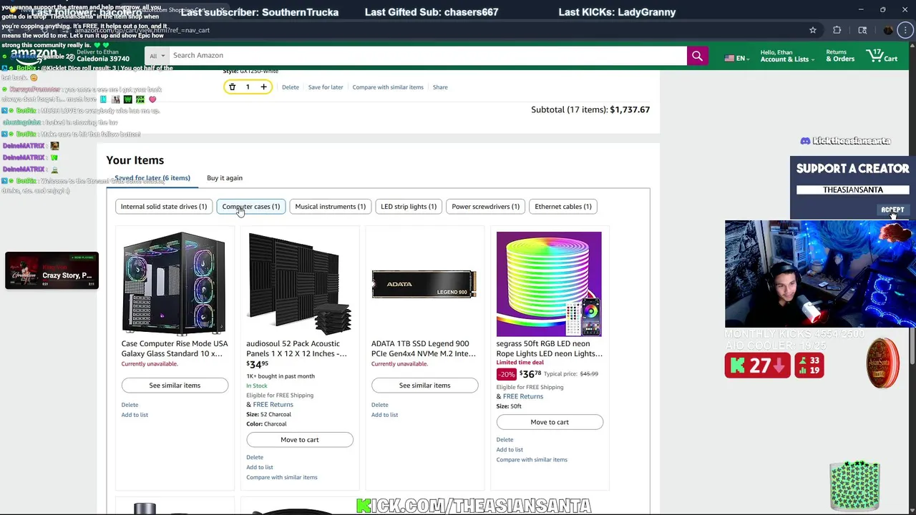Click the trash icon in quantity stepper
This screenshot has width=916, height=515.
point(232,87)
